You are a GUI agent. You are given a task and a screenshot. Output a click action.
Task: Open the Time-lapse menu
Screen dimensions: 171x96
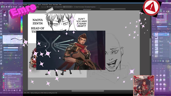point(55,5)
